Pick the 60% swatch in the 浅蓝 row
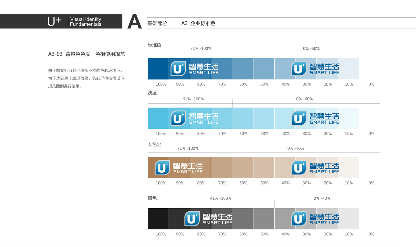 click(243, 118)
